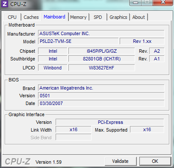Open the Caches tab

click(x=31, y=17)
